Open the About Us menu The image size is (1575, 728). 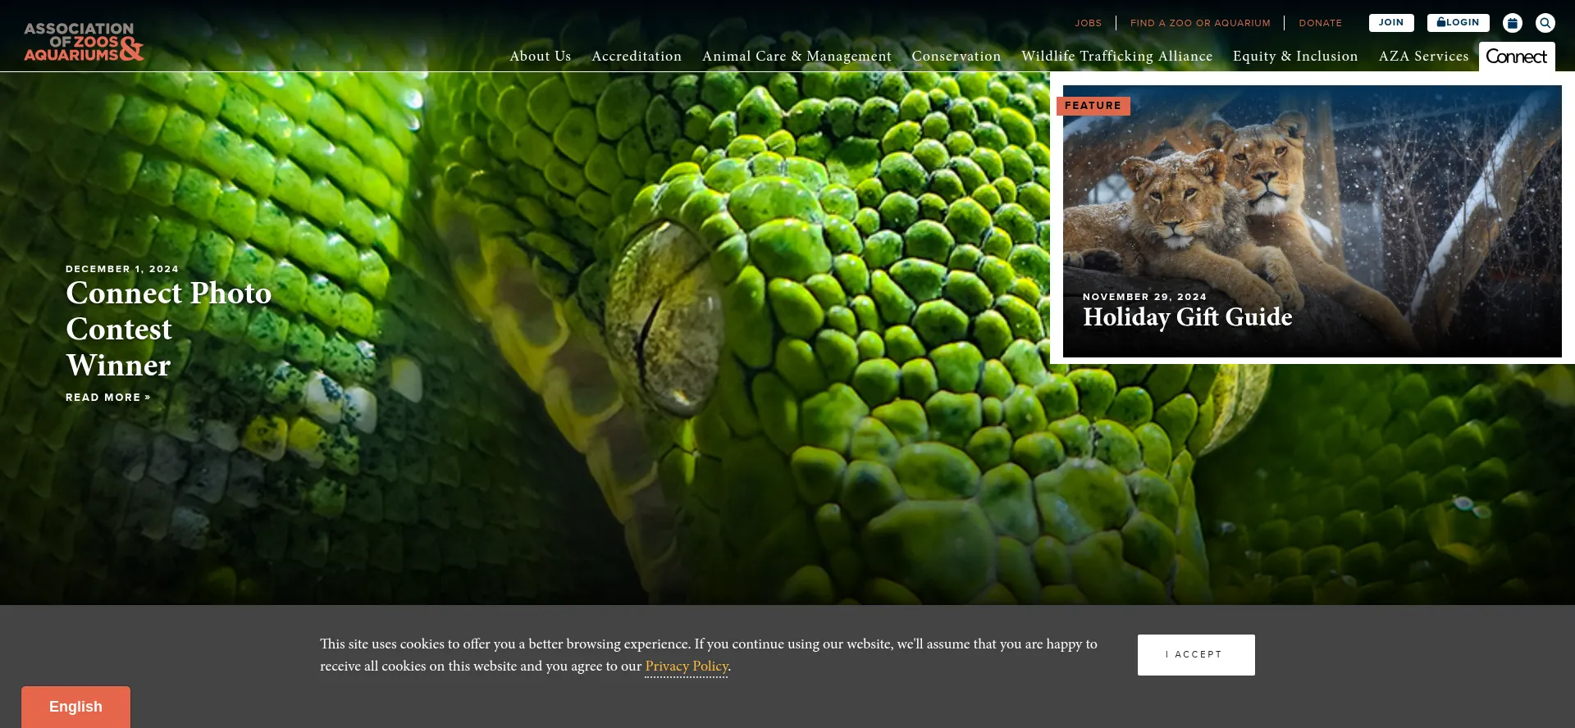(540, 56)
